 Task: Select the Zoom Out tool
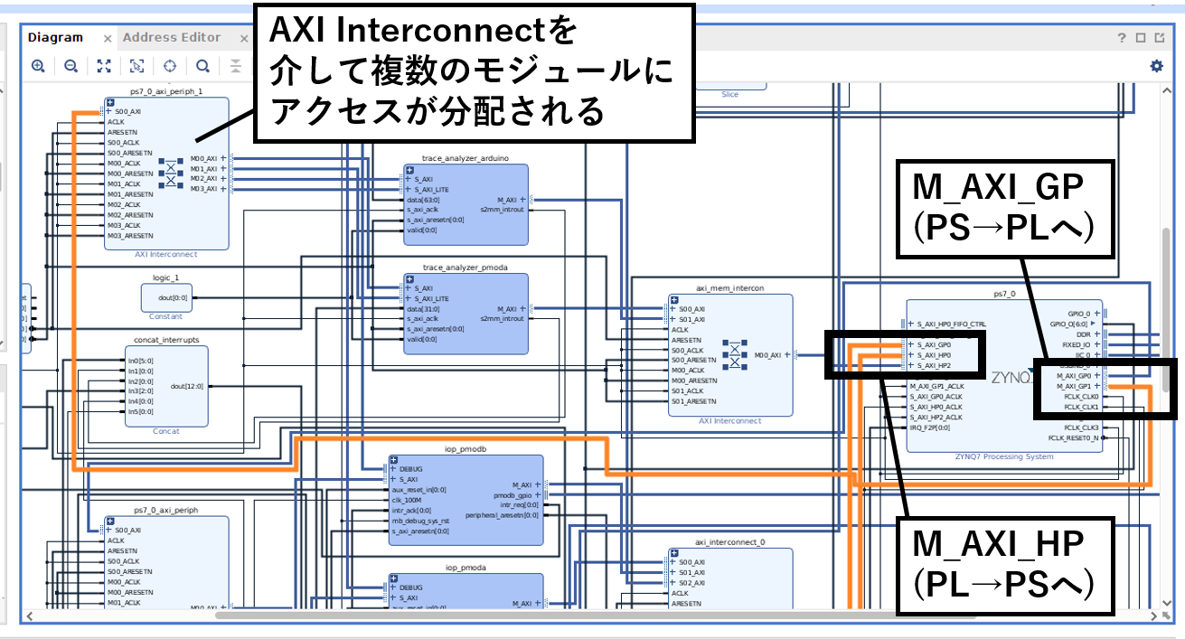(x=71, y=66)
